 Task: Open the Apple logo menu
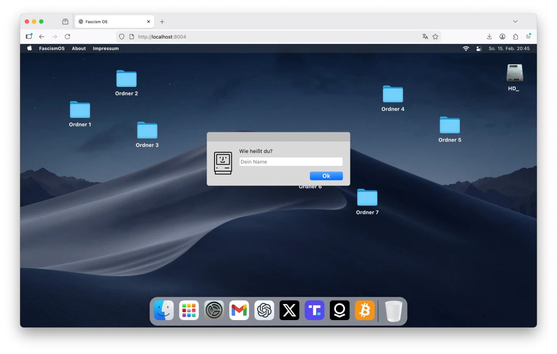tap(30, 48)
